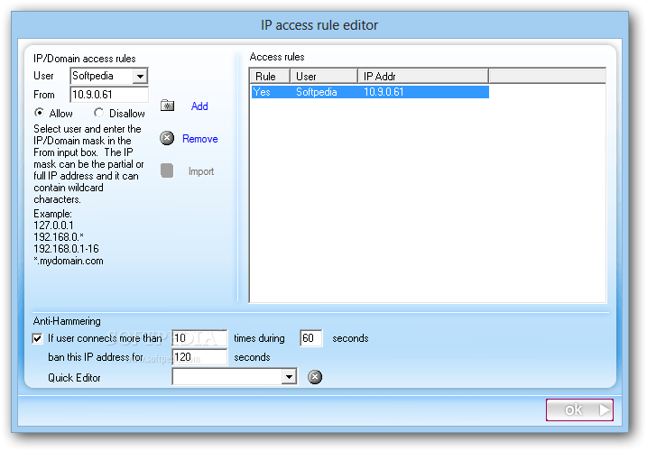Click the seconds field showing 60
This screenshot has height=451, width=647.
311,338
